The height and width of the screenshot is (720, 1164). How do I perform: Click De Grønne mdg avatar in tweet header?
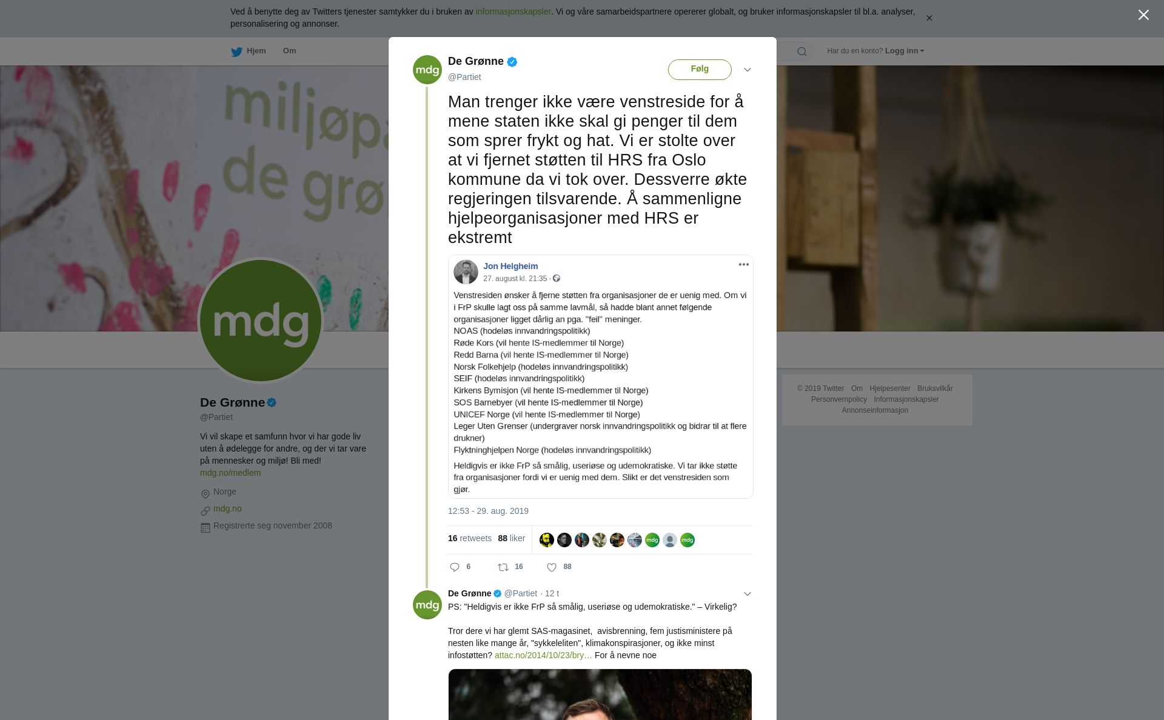427,70
